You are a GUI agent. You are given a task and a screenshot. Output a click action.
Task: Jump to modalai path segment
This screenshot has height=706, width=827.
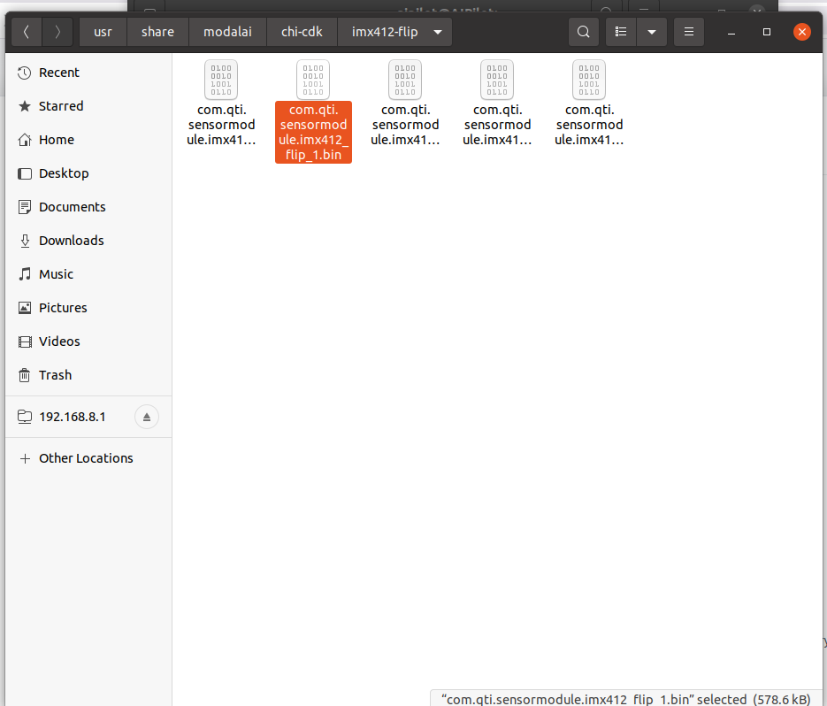227,32
